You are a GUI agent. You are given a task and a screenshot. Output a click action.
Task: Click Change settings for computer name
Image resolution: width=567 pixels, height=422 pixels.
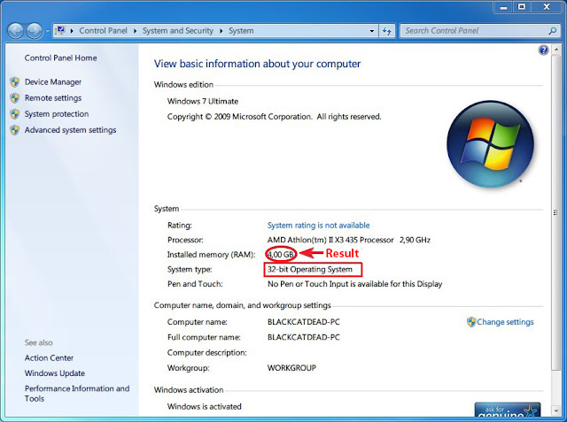[x=505, y=322]
